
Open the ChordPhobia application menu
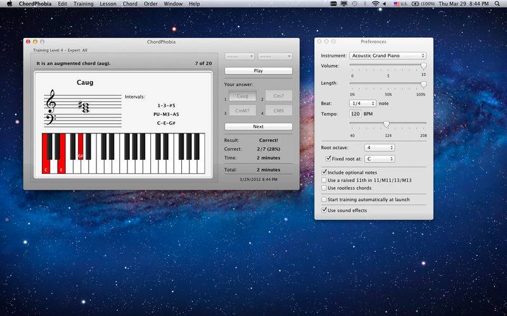pos(35,4)
